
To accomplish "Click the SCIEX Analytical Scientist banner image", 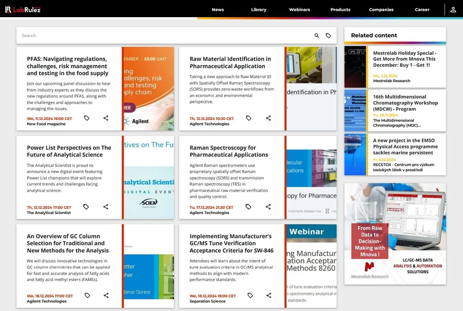I will click(149, 177).
